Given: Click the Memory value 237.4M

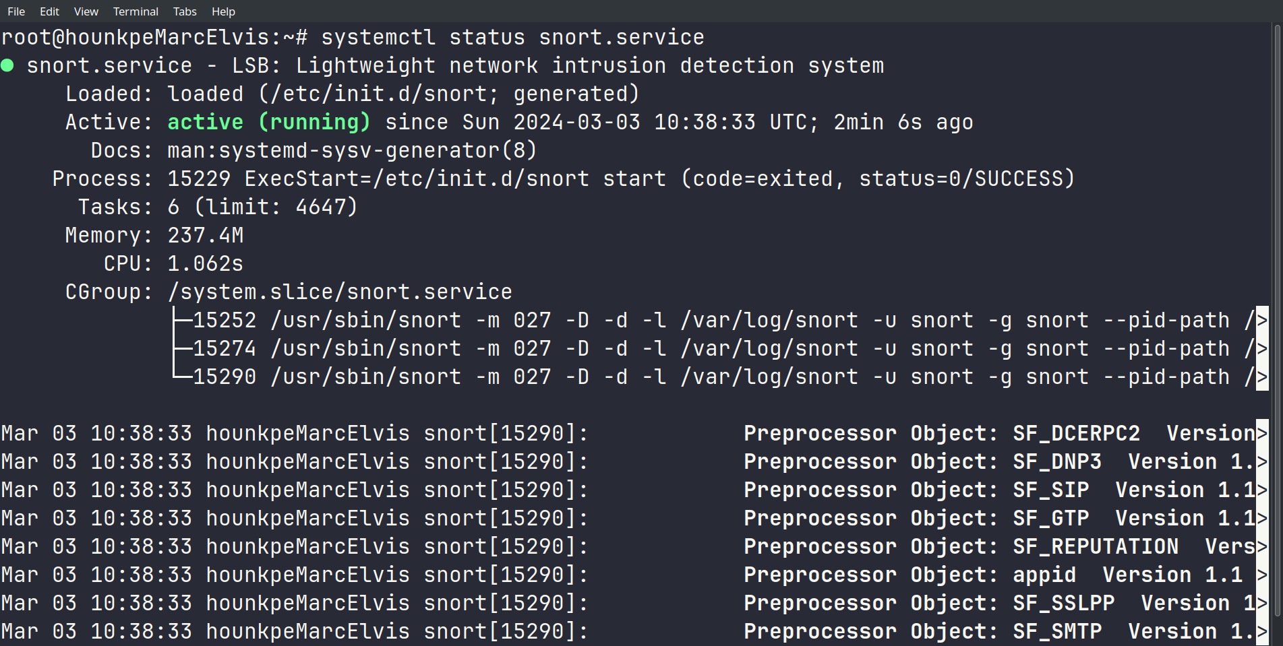Looking at the screenshot, I should click(205, 235).
